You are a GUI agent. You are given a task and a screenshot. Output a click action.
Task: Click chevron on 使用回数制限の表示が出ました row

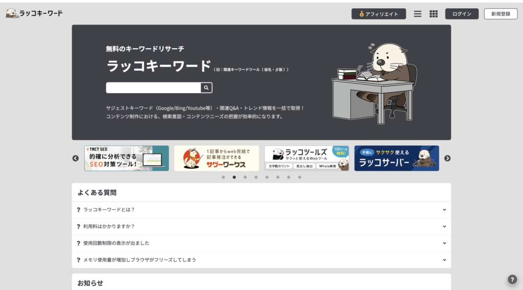pos(444,243)
